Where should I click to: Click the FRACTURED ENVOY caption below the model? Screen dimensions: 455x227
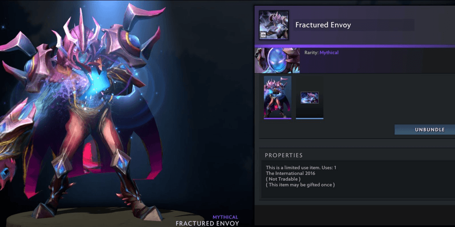(207, 223)
